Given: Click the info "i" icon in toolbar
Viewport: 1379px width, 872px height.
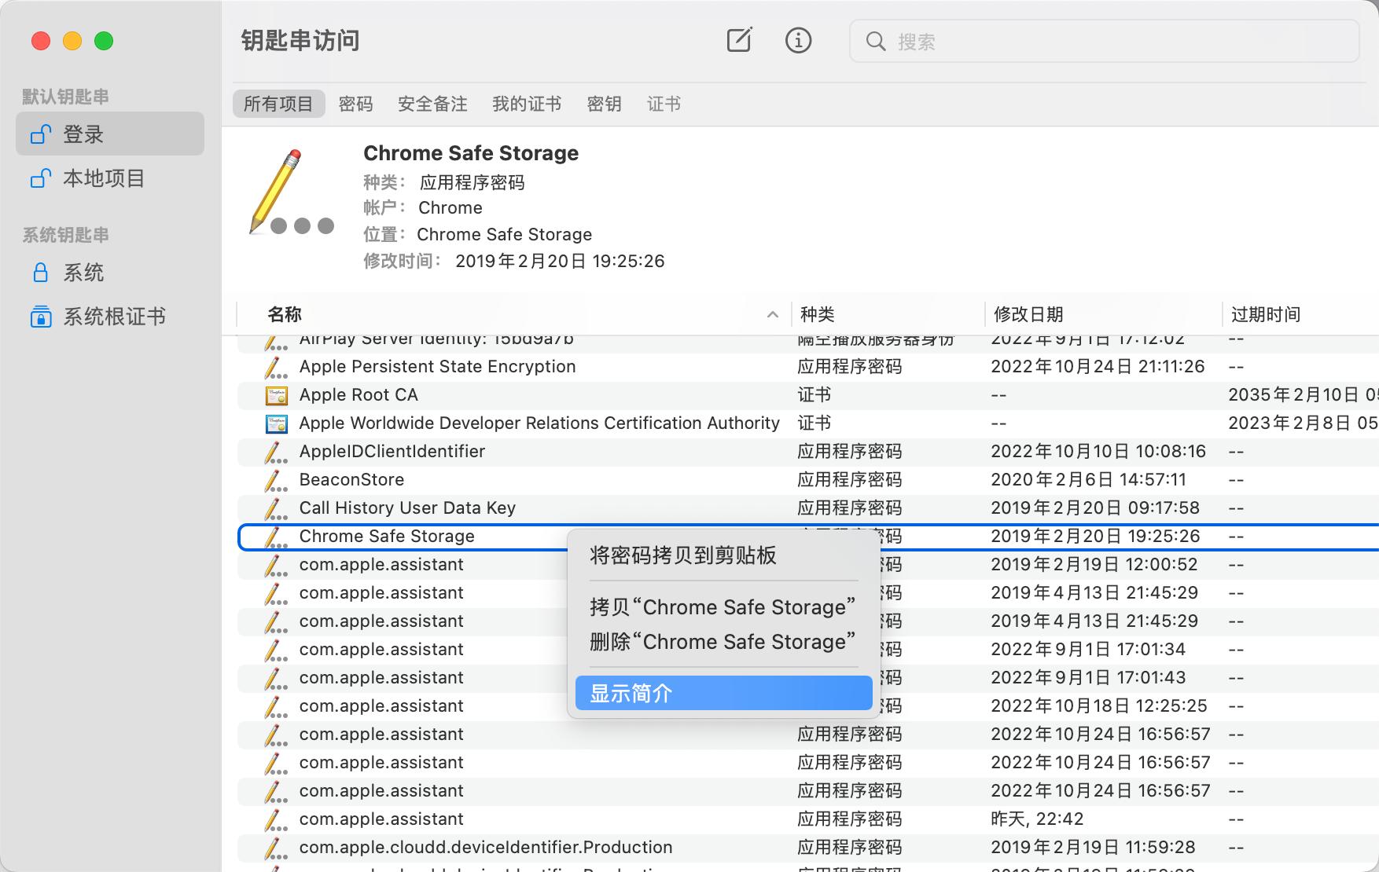Looking at the screenshot, I should pos(798,40).
